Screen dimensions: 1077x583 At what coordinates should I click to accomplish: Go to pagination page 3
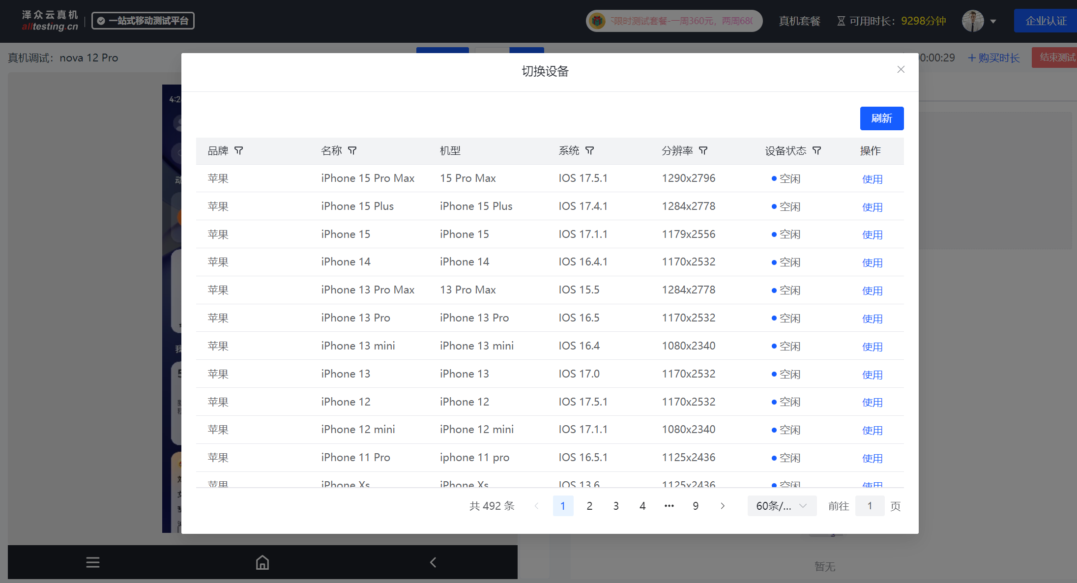pos(616,506)
